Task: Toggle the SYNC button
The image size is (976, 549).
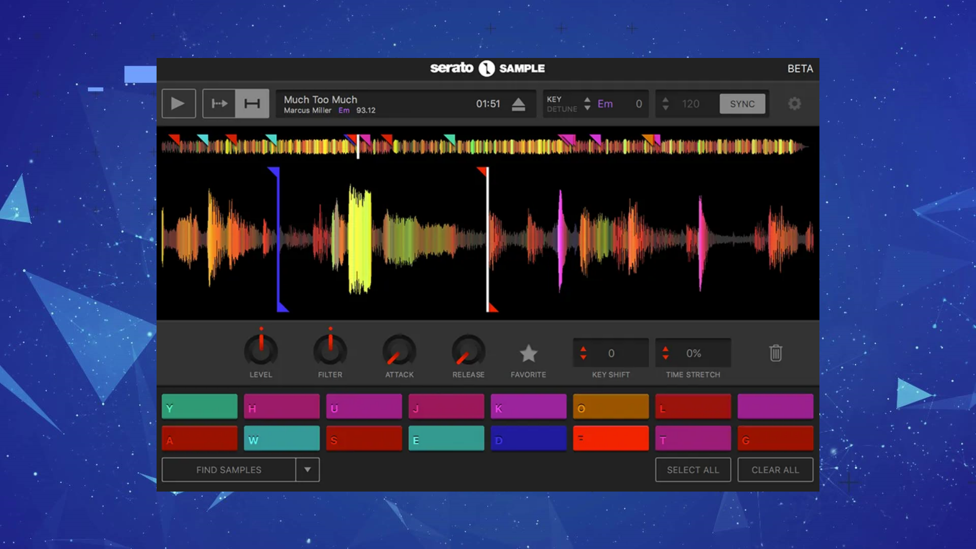Action: [x=742, y=104]
